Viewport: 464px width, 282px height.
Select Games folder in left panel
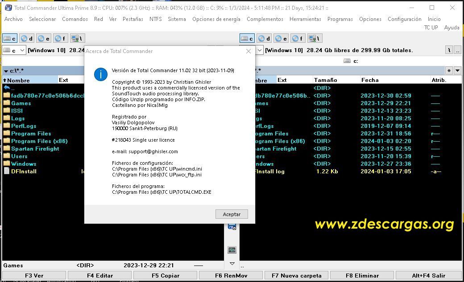(x=21, y=103)
